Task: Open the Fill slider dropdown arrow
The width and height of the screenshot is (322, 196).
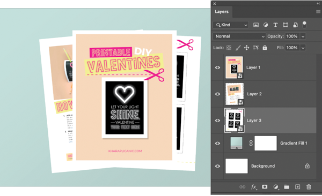Action: coord(303,48)
